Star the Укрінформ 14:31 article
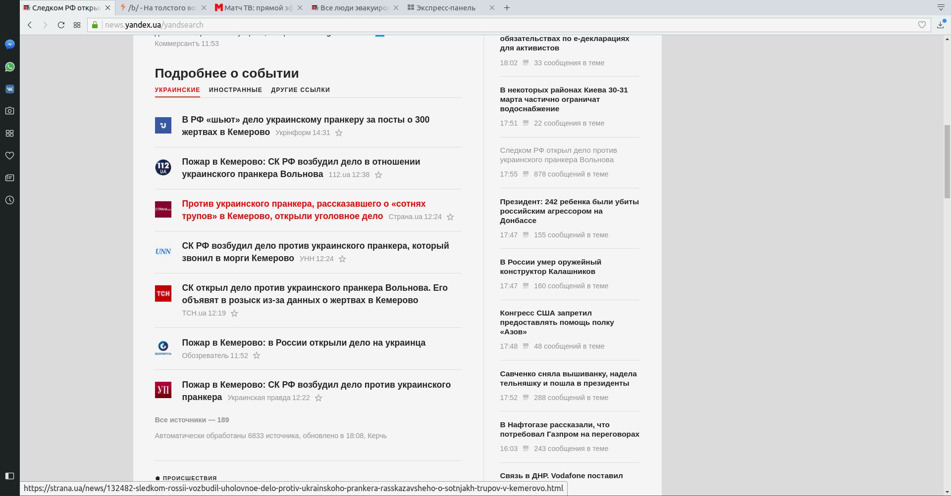The image size is (951, 496). pos(339,133)
